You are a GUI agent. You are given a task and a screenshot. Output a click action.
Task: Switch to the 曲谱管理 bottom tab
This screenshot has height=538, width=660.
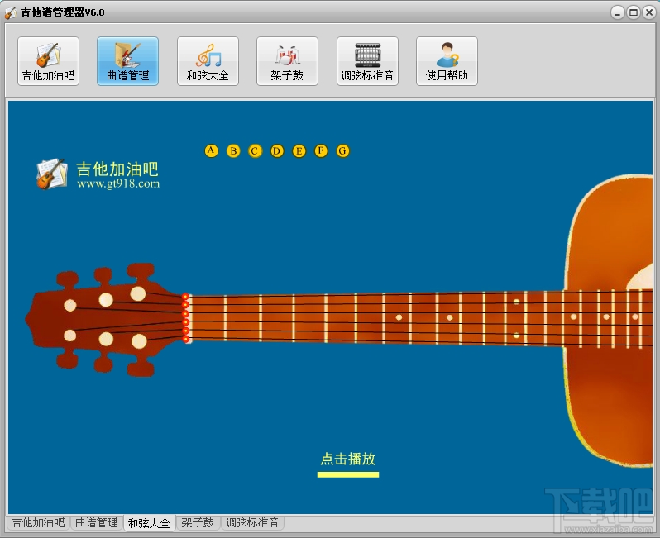pos(97,523)
